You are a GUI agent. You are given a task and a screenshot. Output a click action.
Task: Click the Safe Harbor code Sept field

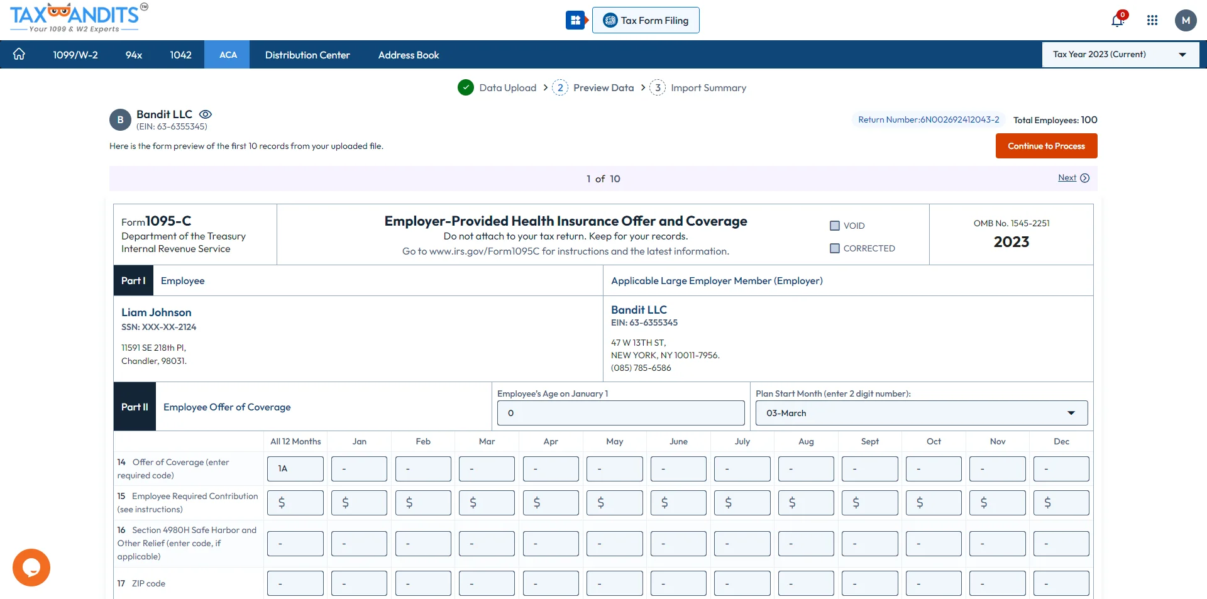(x=870, y=544)
